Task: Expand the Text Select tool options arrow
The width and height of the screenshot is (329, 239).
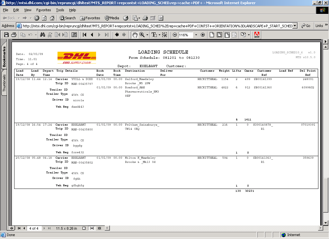Action: [x=159, y=35]
